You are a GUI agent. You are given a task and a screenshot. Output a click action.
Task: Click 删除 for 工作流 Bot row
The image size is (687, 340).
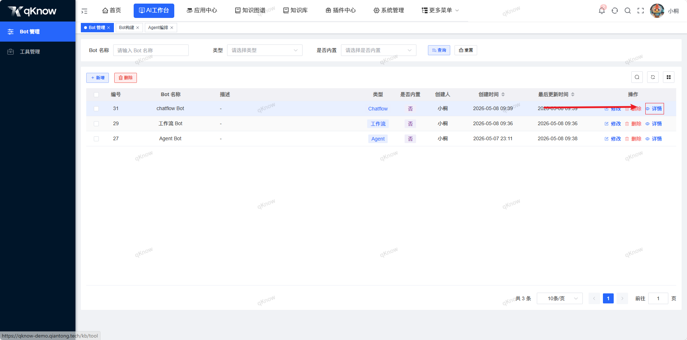click(x=633, y=124)
